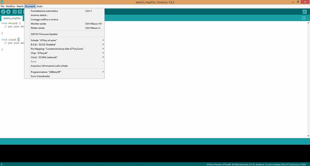
Task: Click the Arduino logo in title bar
Action: click(2, 2)
